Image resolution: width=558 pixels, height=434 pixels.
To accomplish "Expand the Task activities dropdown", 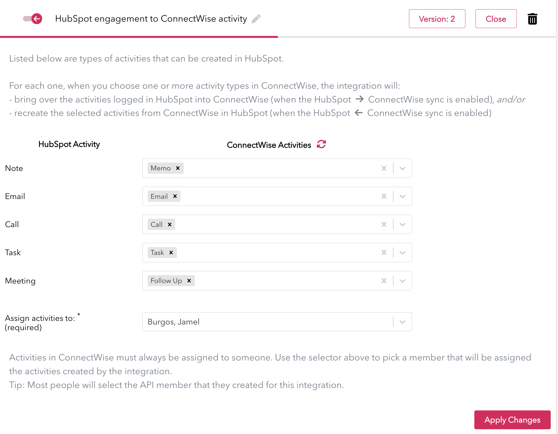I will click(x=403, y=253).
